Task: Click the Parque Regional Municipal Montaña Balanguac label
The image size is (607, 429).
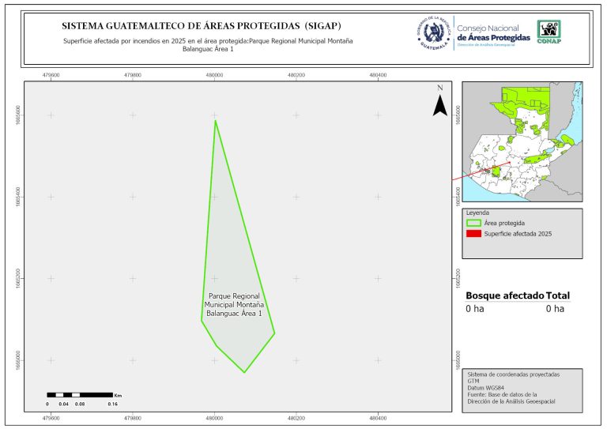Action: (x=234, y=304)
